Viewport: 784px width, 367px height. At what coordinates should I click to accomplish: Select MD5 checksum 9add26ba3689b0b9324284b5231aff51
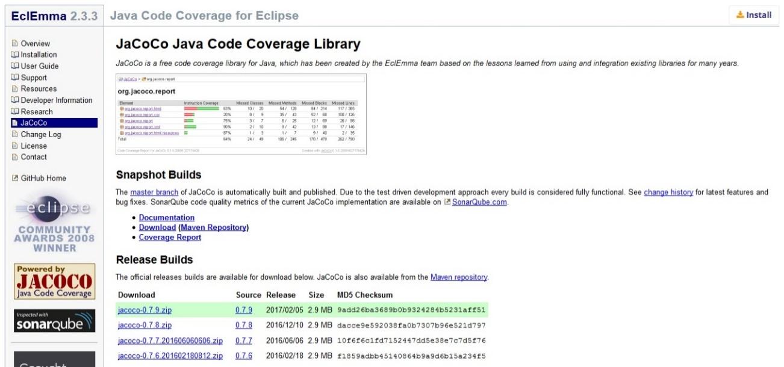point(411,310)
